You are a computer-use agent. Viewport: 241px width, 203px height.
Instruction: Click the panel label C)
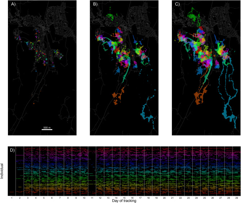(177, 4)
